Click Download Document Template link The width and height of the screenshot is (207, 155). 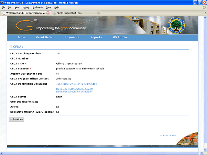74,92
